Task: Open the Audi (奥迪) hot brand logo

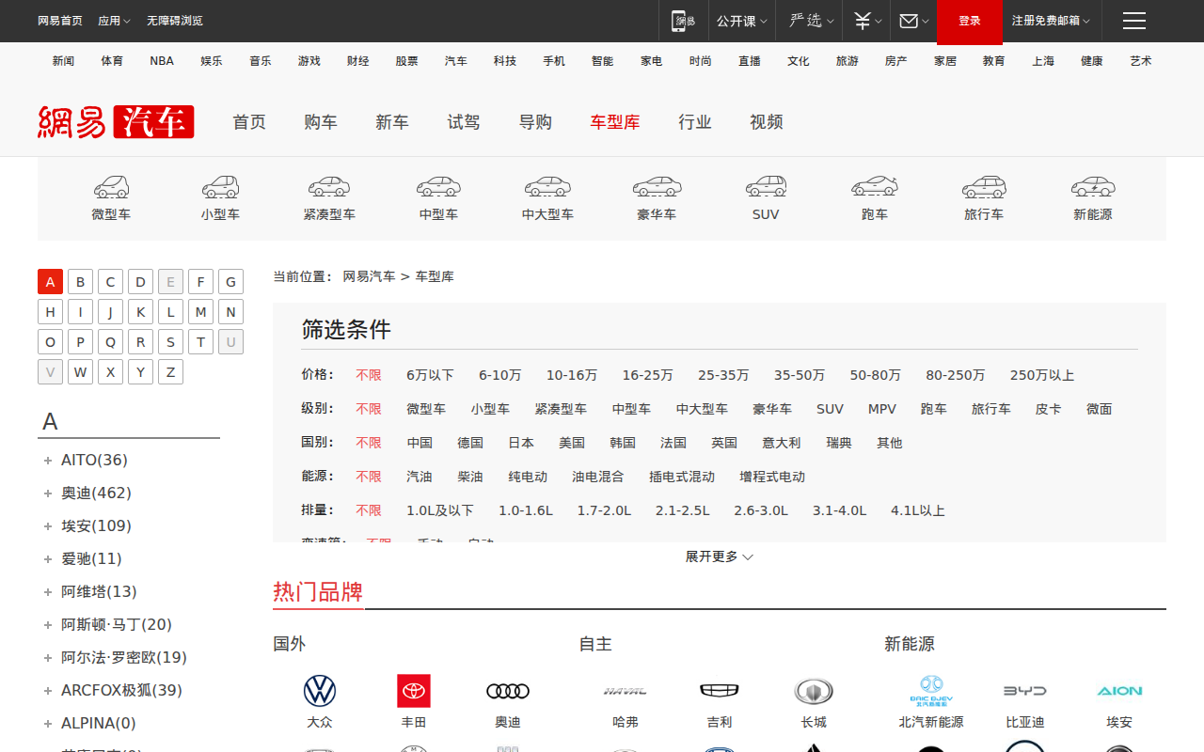Action: click(x=508, y=691)
